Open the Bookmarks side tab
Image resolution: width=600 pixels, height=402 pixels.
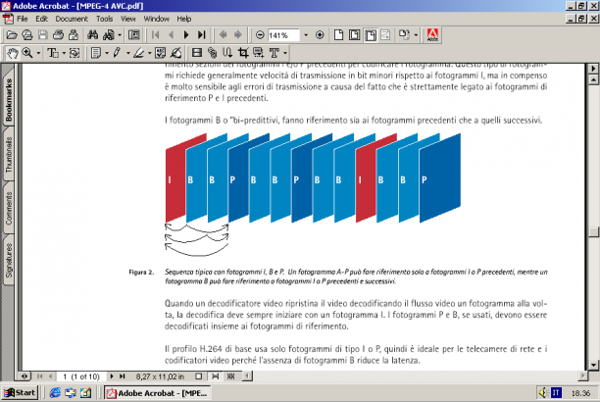tap(9, 99)
